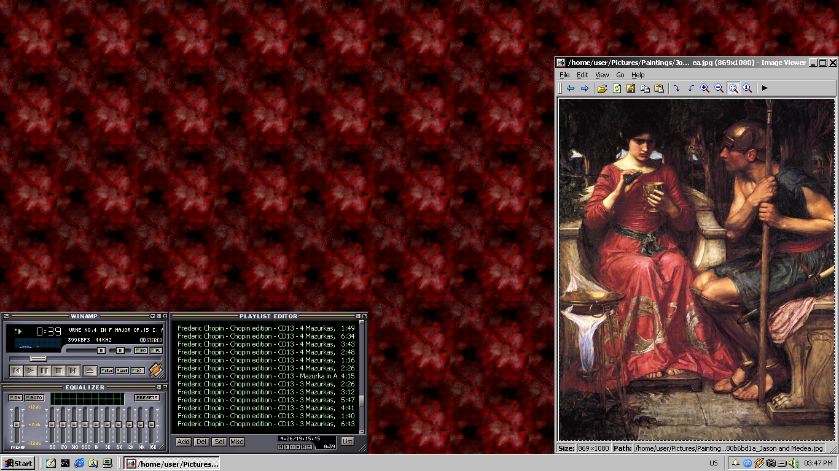Select the playlist track lasting 1:49
Viewport: 839px width, 471px height.
coord(266,328)
